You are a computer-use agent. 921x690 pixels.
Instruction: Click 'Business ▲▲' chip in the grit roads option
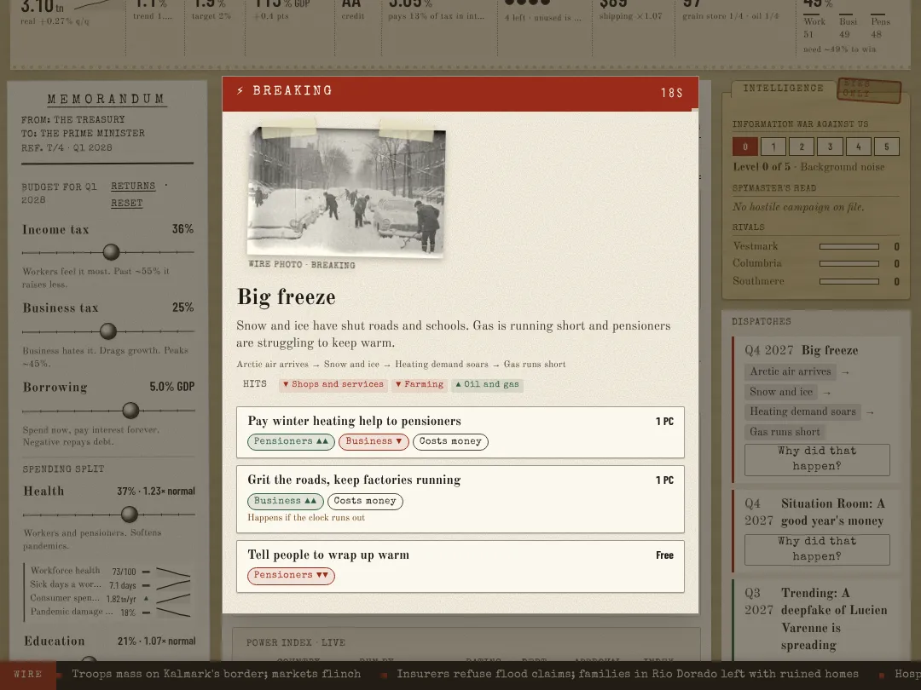point(286,501)
